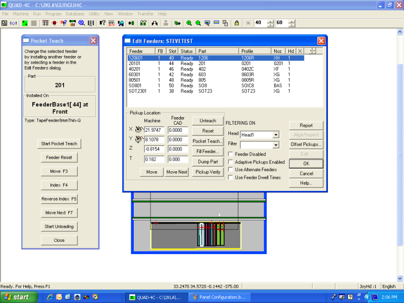Click Start Unloading button
Image resolution: width=404 pixels, height=303 pixels.
point(59,226)
